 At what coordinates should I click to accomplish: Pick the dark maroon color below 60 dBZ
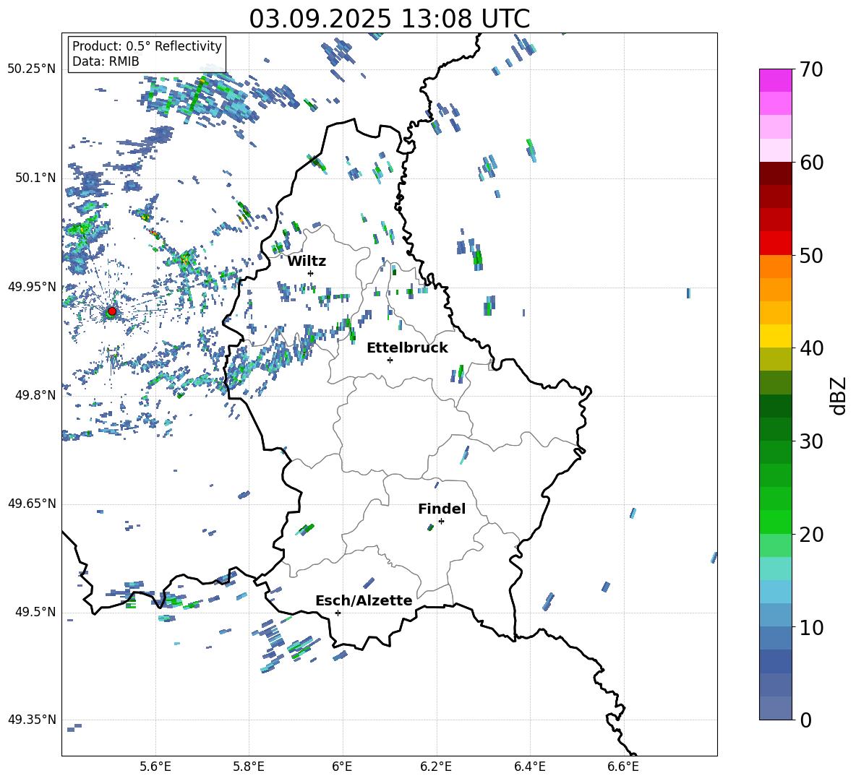pos(775,173)
